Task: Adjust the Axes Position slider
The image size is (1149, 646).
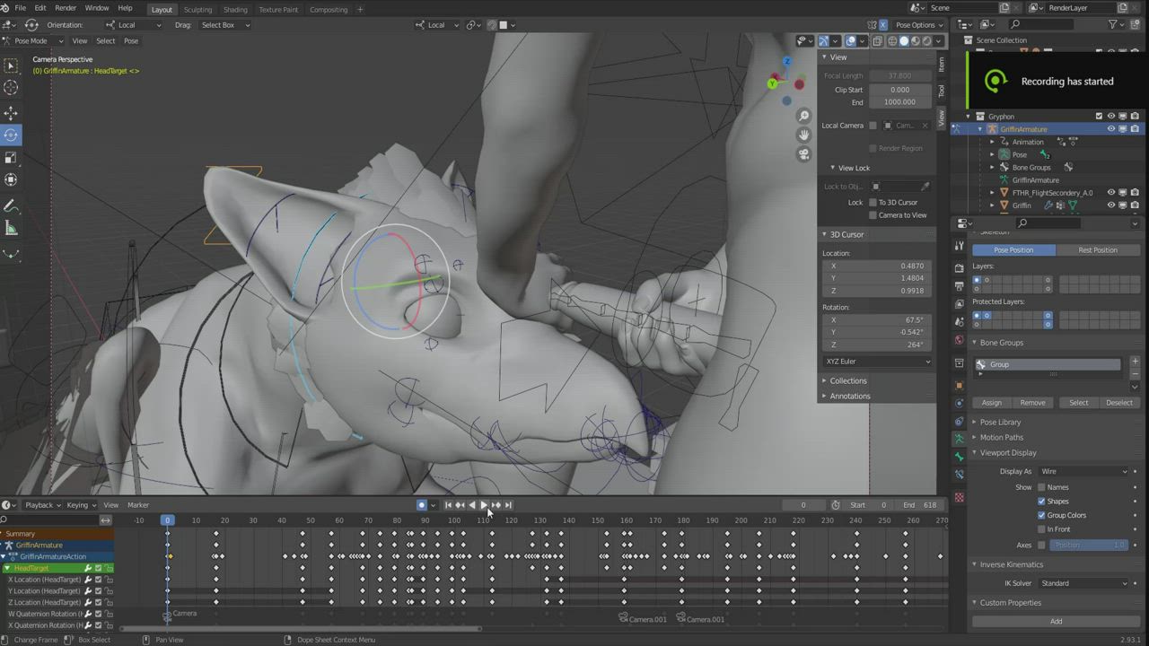Action: [x=1088, y=546]
